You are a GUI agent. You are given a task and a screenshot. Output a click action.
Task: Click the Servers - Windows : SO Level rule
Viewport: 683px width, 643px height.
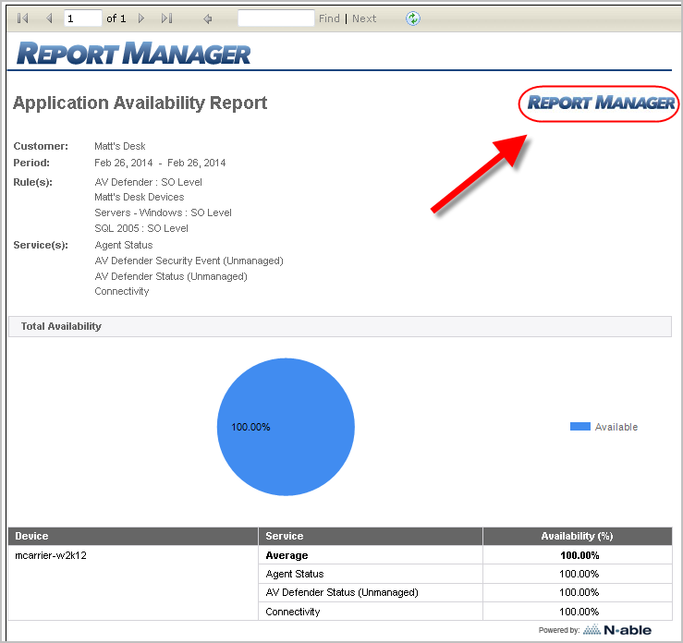pyautogui.click(x=163, y=212)
